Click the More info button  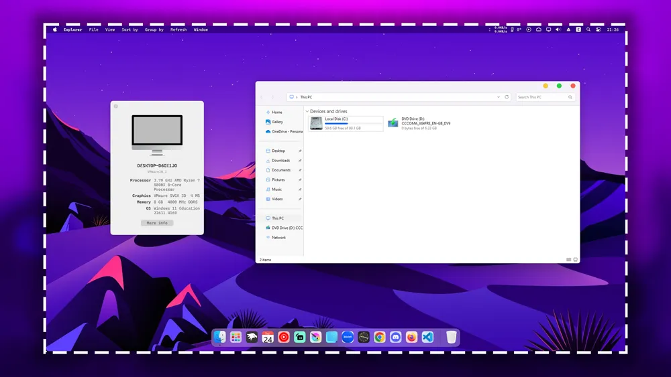[157, 223]
